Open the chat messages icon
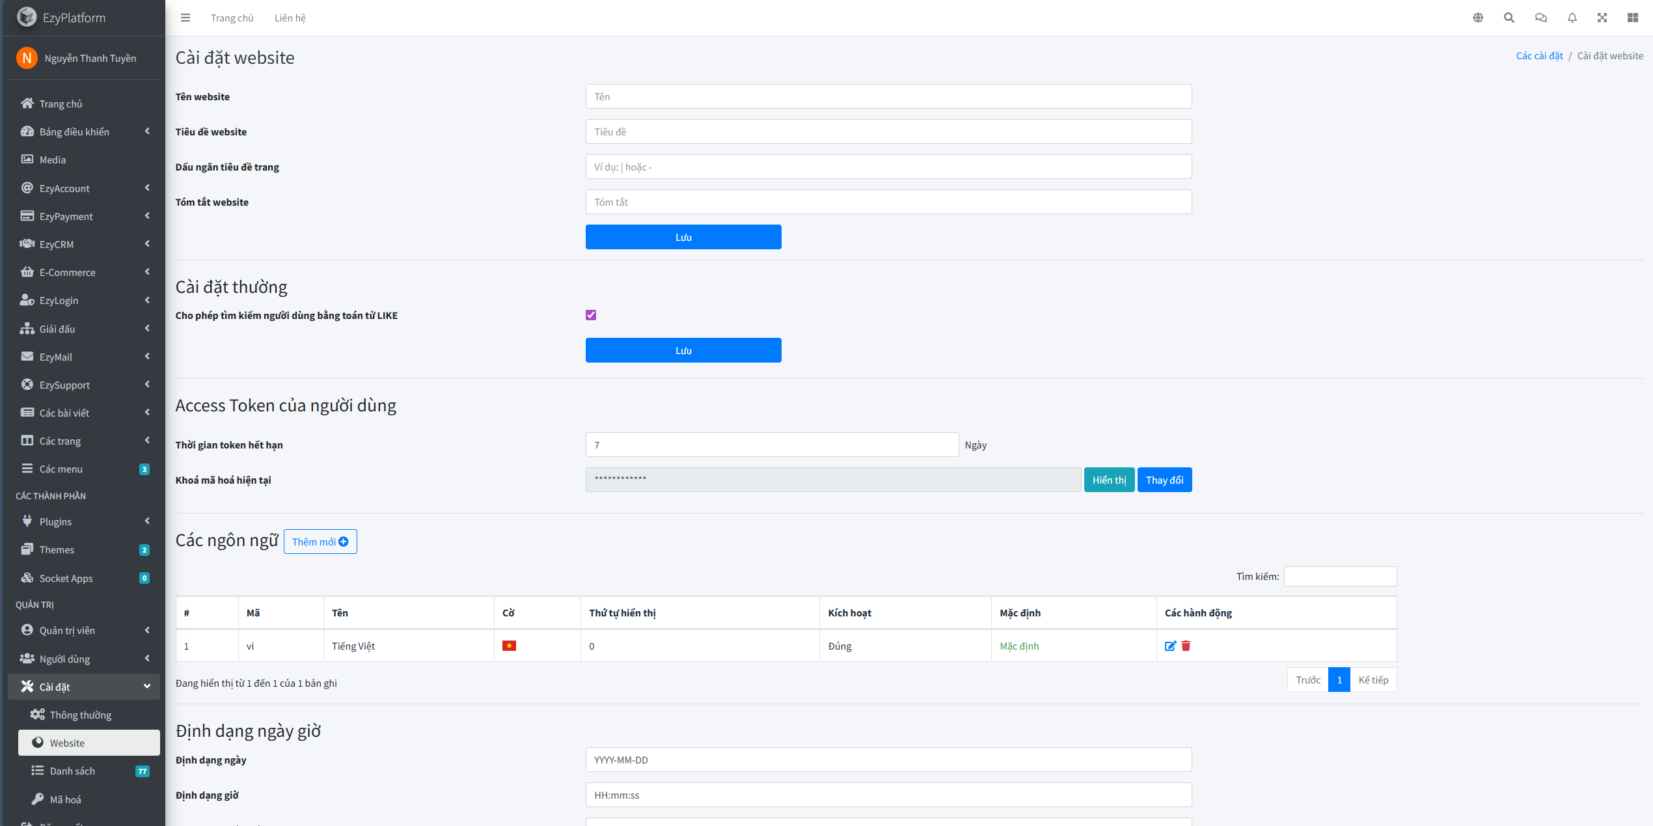 pos(1540,18)
